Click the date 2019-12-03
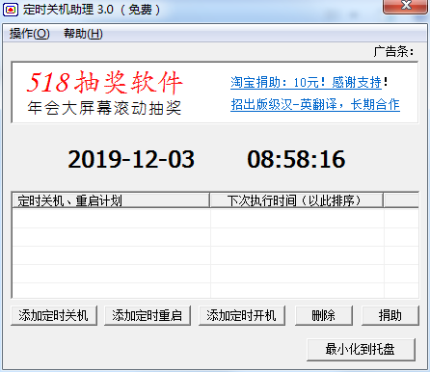Image resolution: width=430 pixels, height=372 pixels. coord(131,159)
